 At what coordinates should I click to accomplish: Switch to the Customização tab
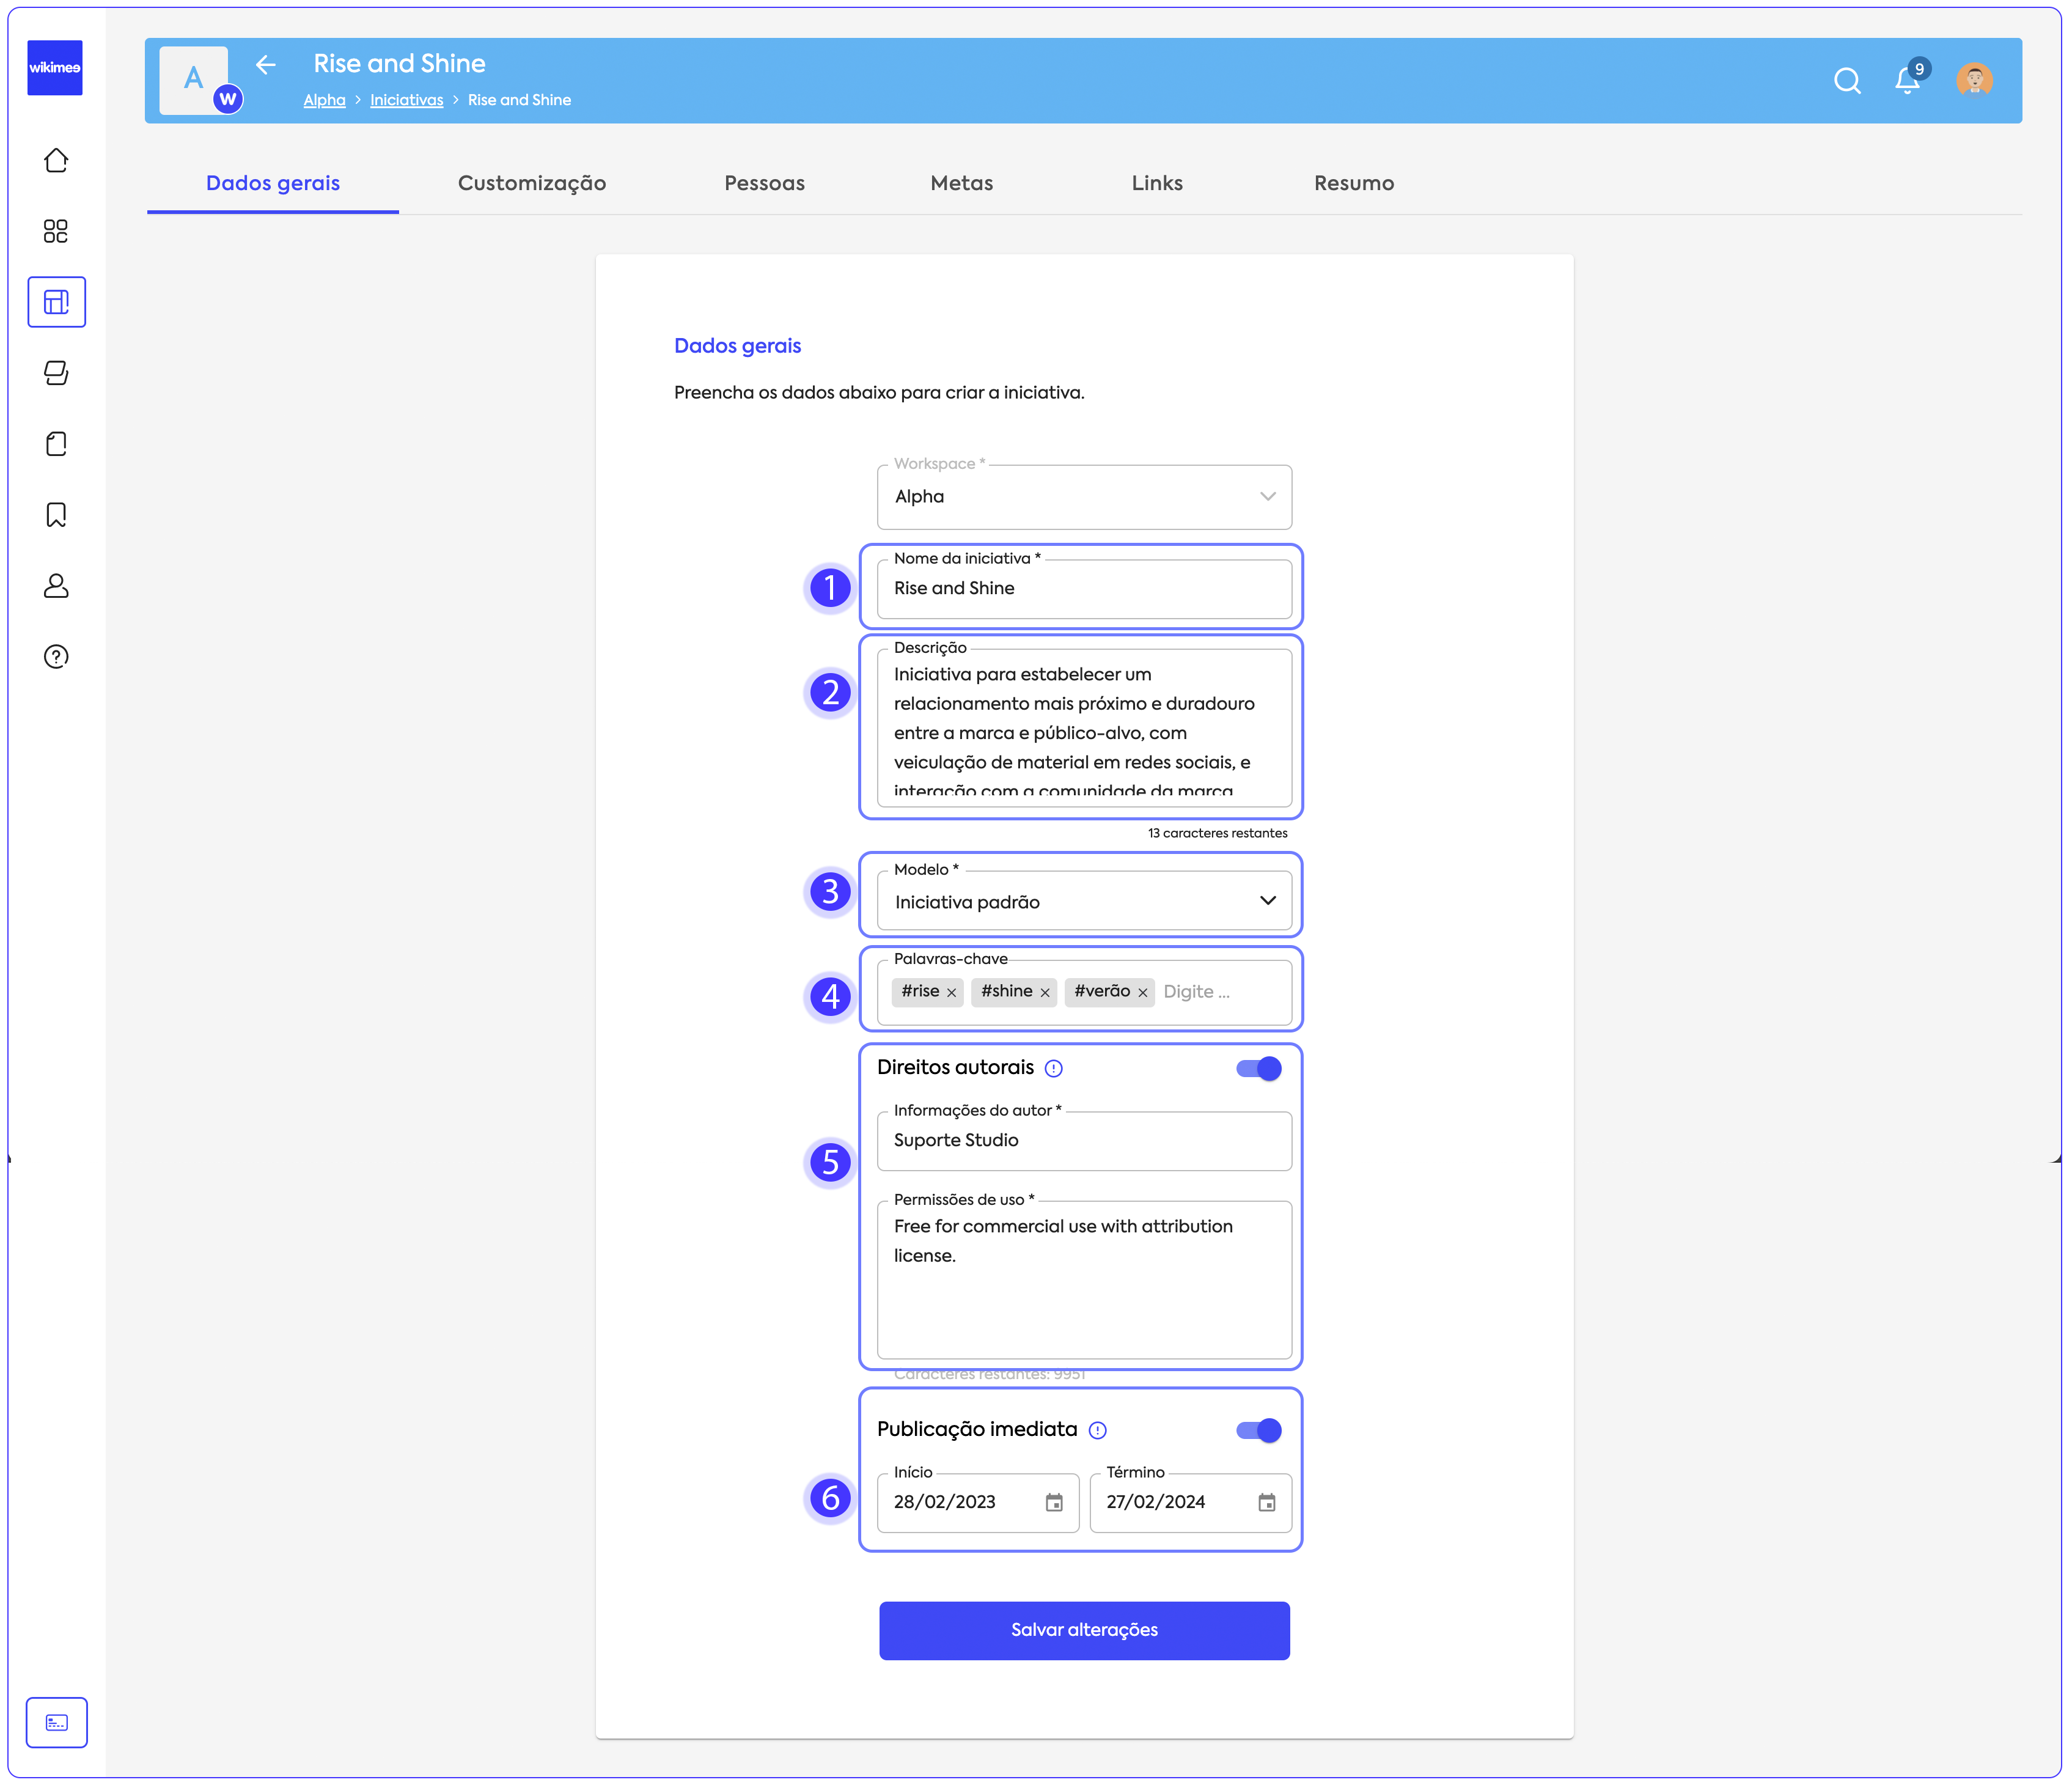click(531, 183)
